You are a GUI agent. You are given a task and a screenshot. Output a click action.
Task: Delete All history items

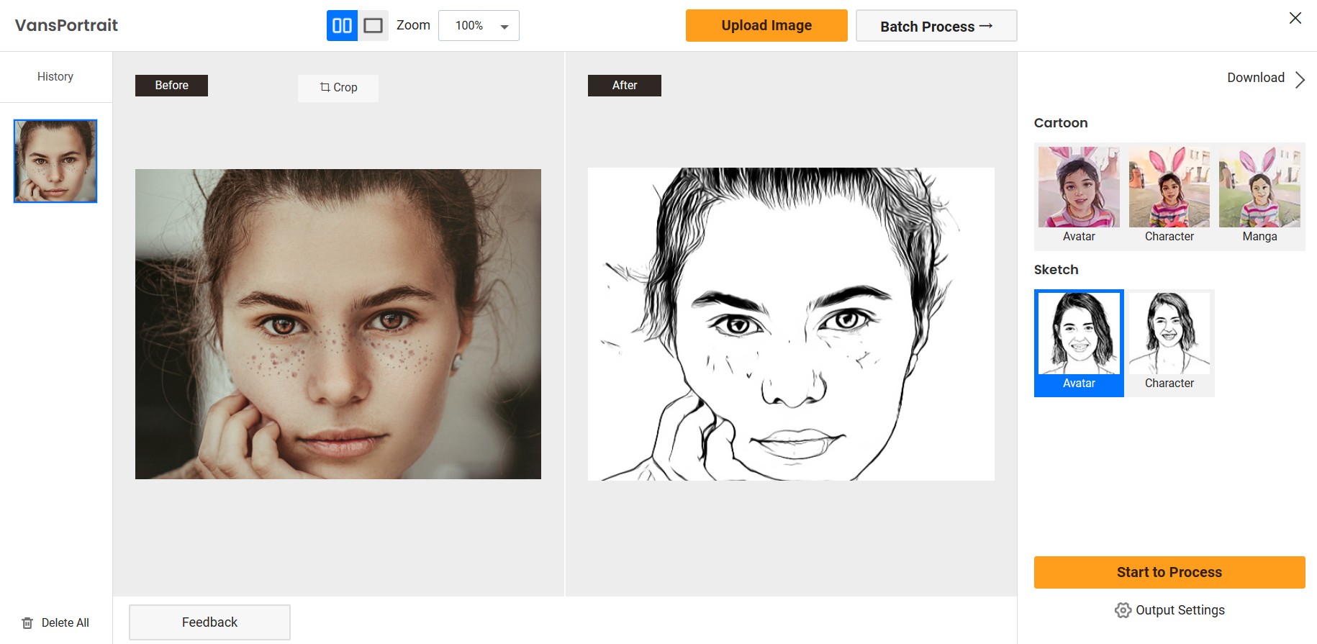point(55,623)
